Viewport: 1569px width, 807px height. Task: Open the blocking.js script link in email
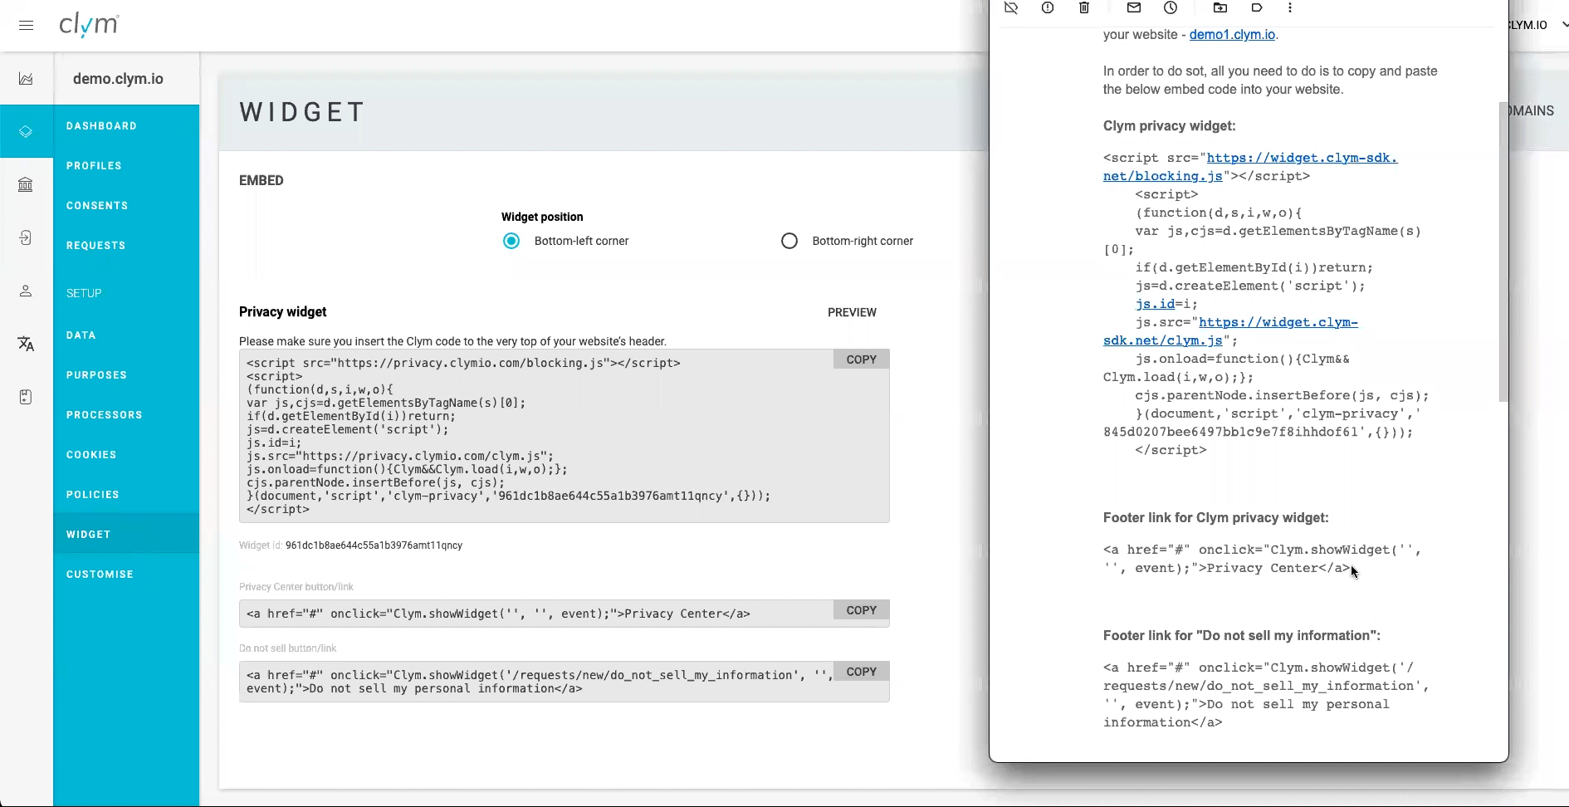(x=1250, y=167)
